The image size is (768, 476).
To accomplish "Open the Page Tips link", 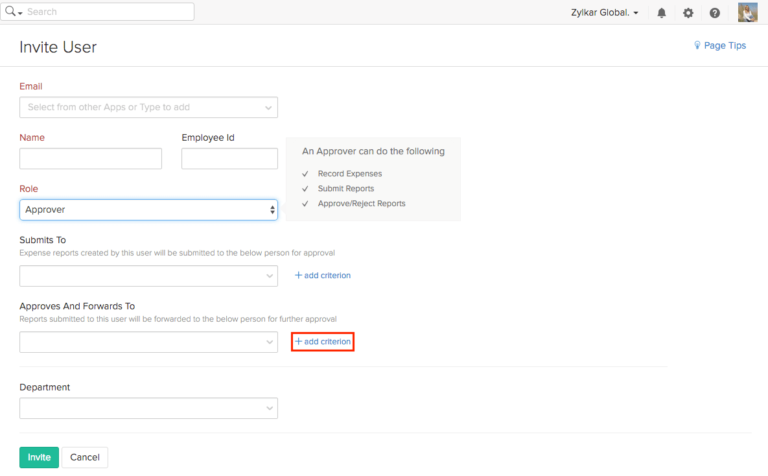I will click(725, 45).
